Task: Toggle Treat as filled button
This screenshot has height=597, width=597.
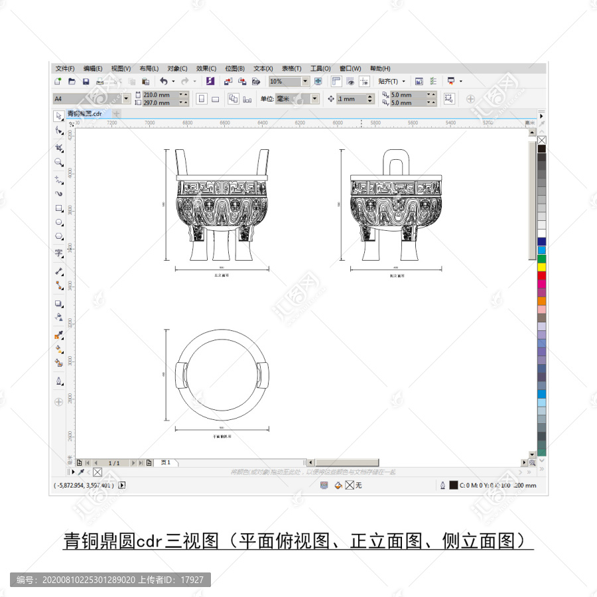Action: [449, 99]
